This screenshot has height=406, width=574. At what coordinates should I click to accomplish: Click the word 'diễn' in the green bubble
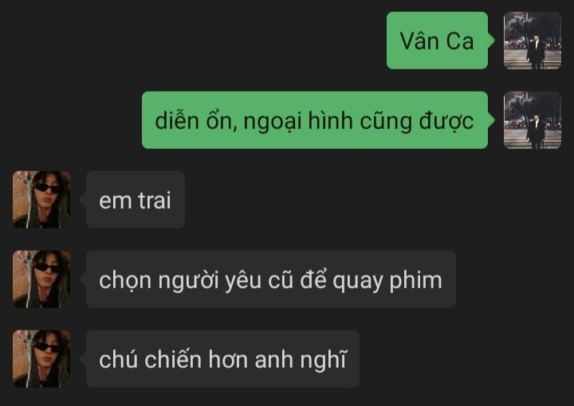[x=177, y=120]
